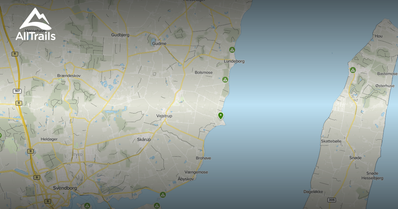Image resolution: width=398 pixels, height=209 pixels.
Task: Click the Skattebølle label on the island
Action: [x=331, y=141]
